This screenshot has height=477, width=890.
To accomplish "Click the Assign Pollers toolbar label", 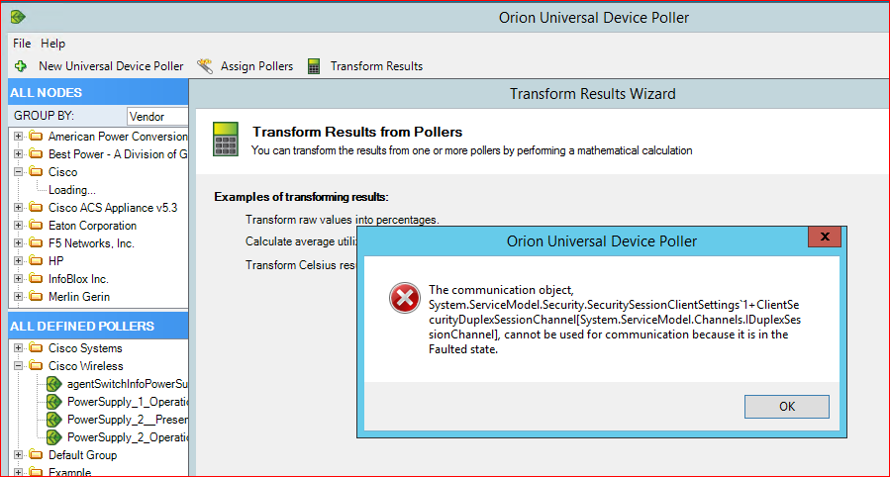I will click(x=256, y=66).
